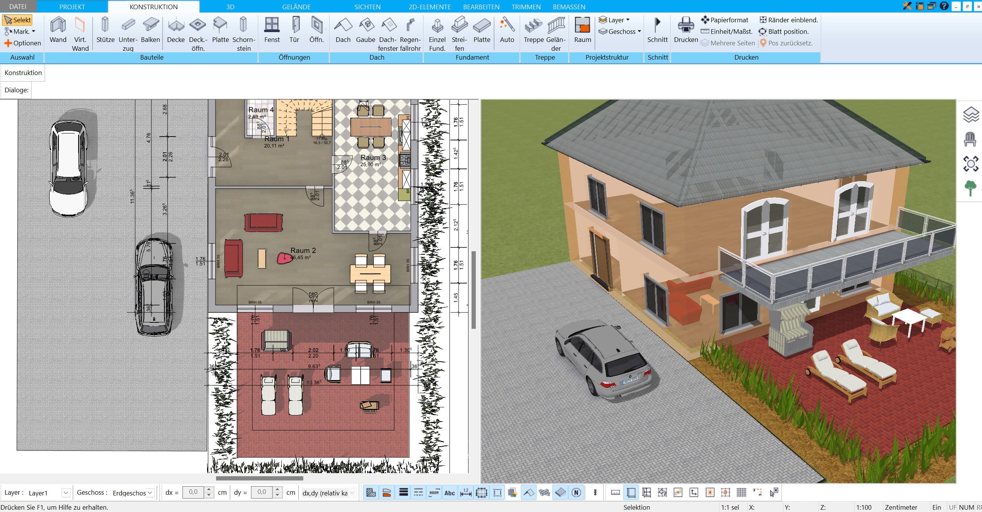Screen dimensions: 982x512
Task: Select the Einzel Fund. foundation tool
Action: (437, 34)
